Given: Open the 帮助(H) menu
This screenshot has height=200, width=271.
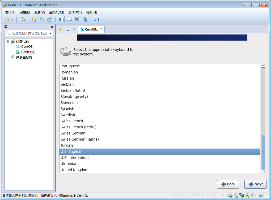Looking at the screenshot, I should point(91,12).
